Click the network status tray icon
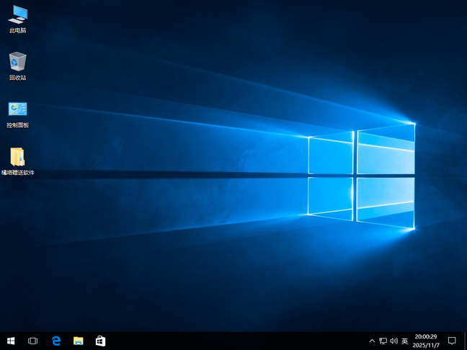 pyautogui.click(x=383, y=341)
